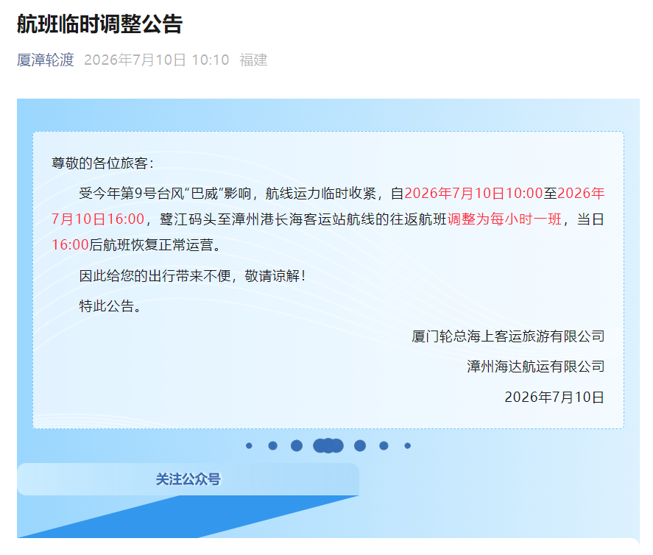Click the line 特此公告

(x=110, y=306)
